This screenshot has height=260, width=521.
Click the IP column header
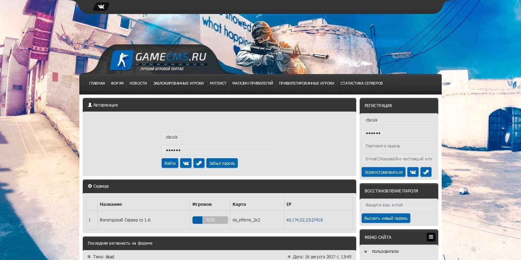pyautogui.click(x=289, y=204)
